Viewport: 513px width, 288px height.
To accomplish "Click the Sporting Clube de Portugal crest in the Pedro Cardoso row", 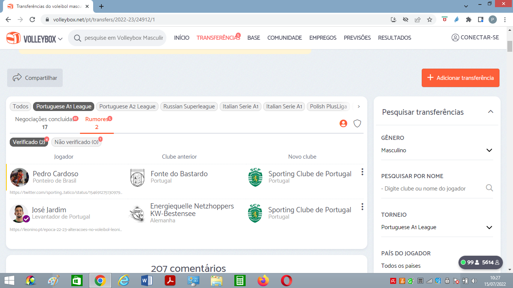I will [x=255, y=177].
